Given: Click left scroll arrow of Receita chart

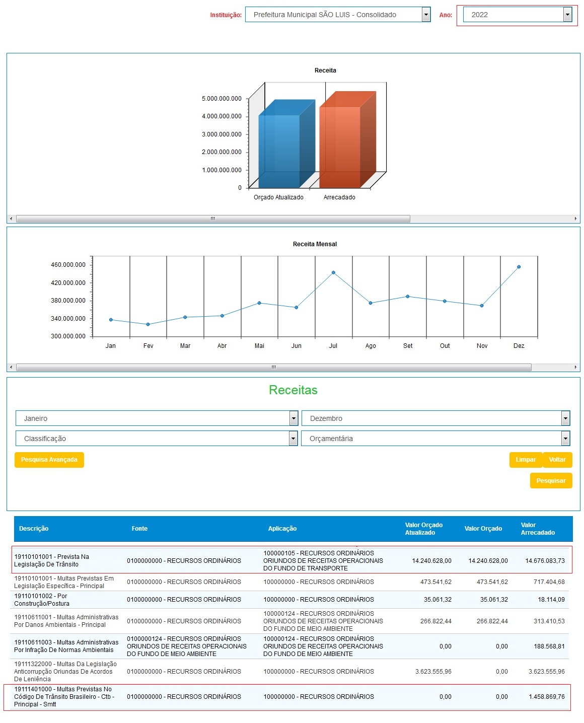Looking at the screenshot, I should [x=11, y=219].
